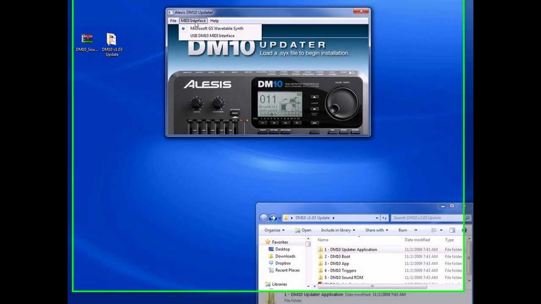Screen dimensions: 541x304
Task: Show more toolbar commands chevron
Action: [x=415, y=230]
